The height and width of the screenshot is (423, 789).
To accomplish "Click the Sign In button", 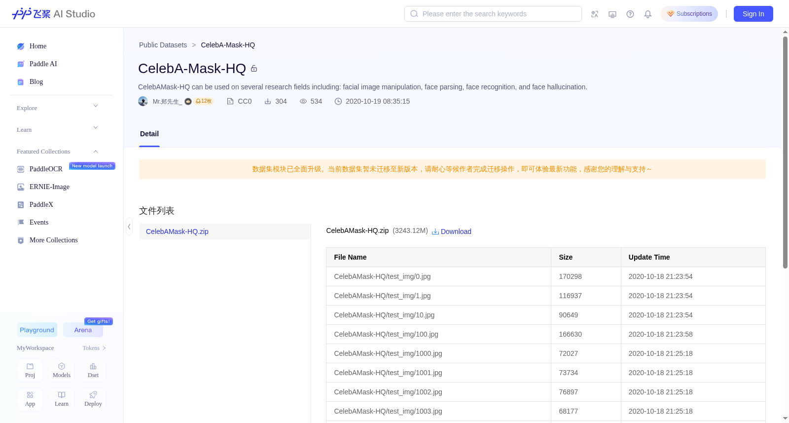I will coord(753,14).
